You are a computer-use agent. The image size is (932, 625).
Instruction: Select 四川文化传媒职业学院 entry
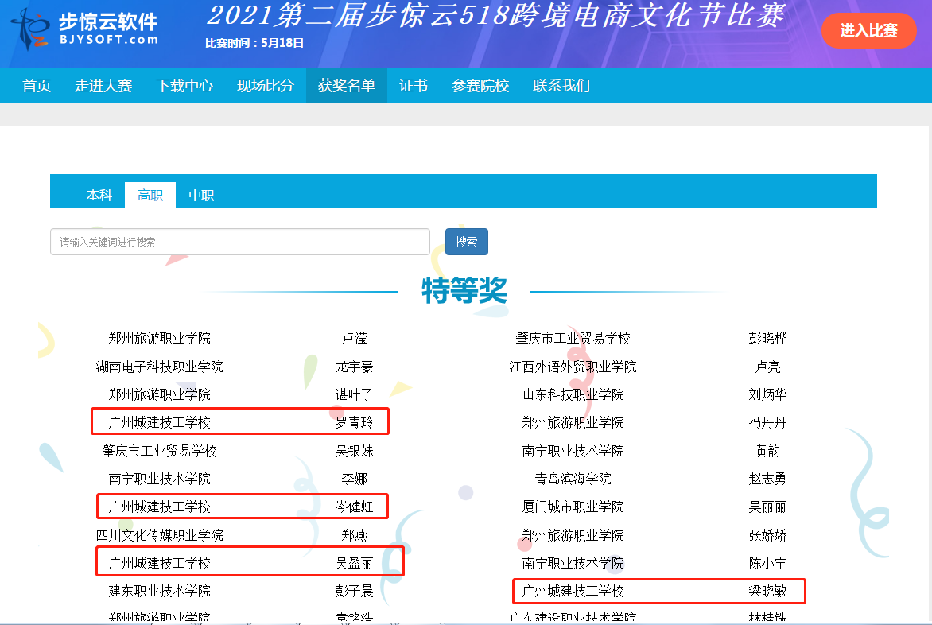coord(159,535)
